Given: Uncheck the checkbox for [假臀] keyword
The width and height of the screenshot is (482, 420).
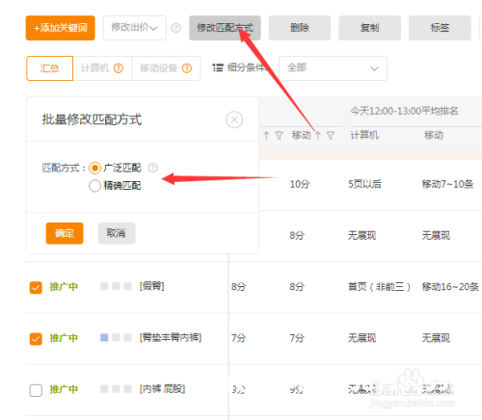Looking at the screenshot, I should (x=36, y=287).
